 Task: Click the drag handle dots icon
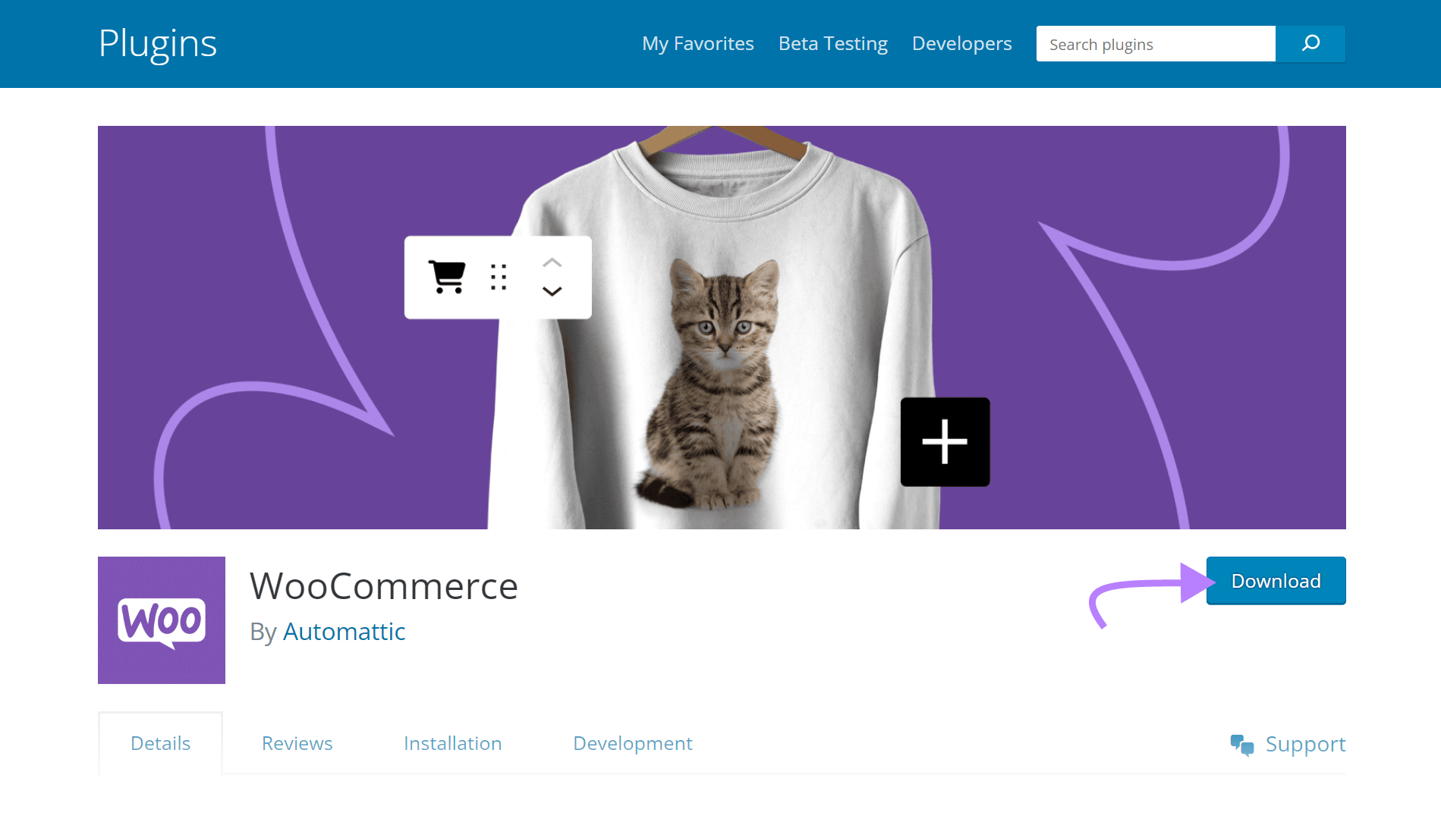(x=498, y=278)
